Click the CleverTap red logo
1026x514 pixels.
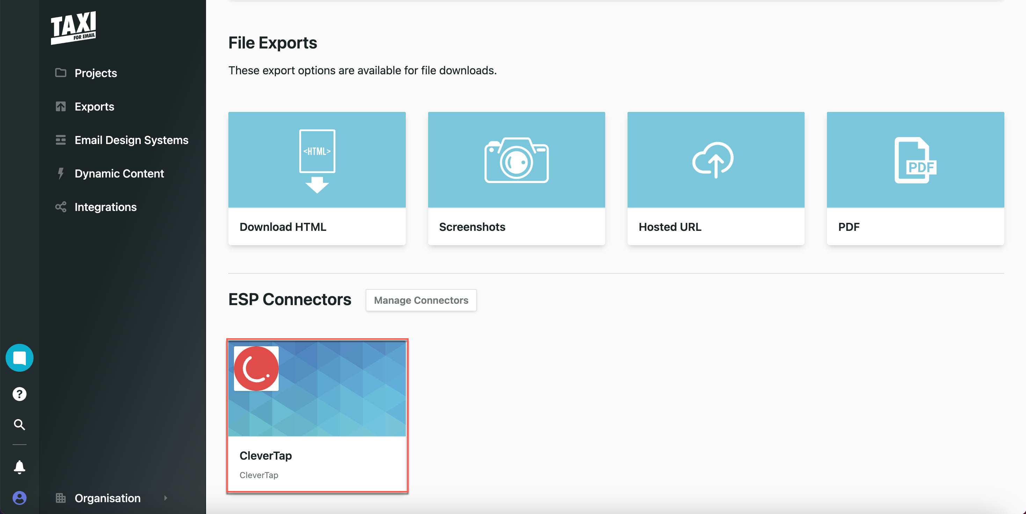256,368
